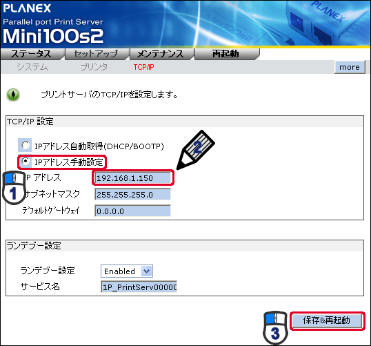Click the green leaf status icon
The image size is (371, 346).
[13, 95]
